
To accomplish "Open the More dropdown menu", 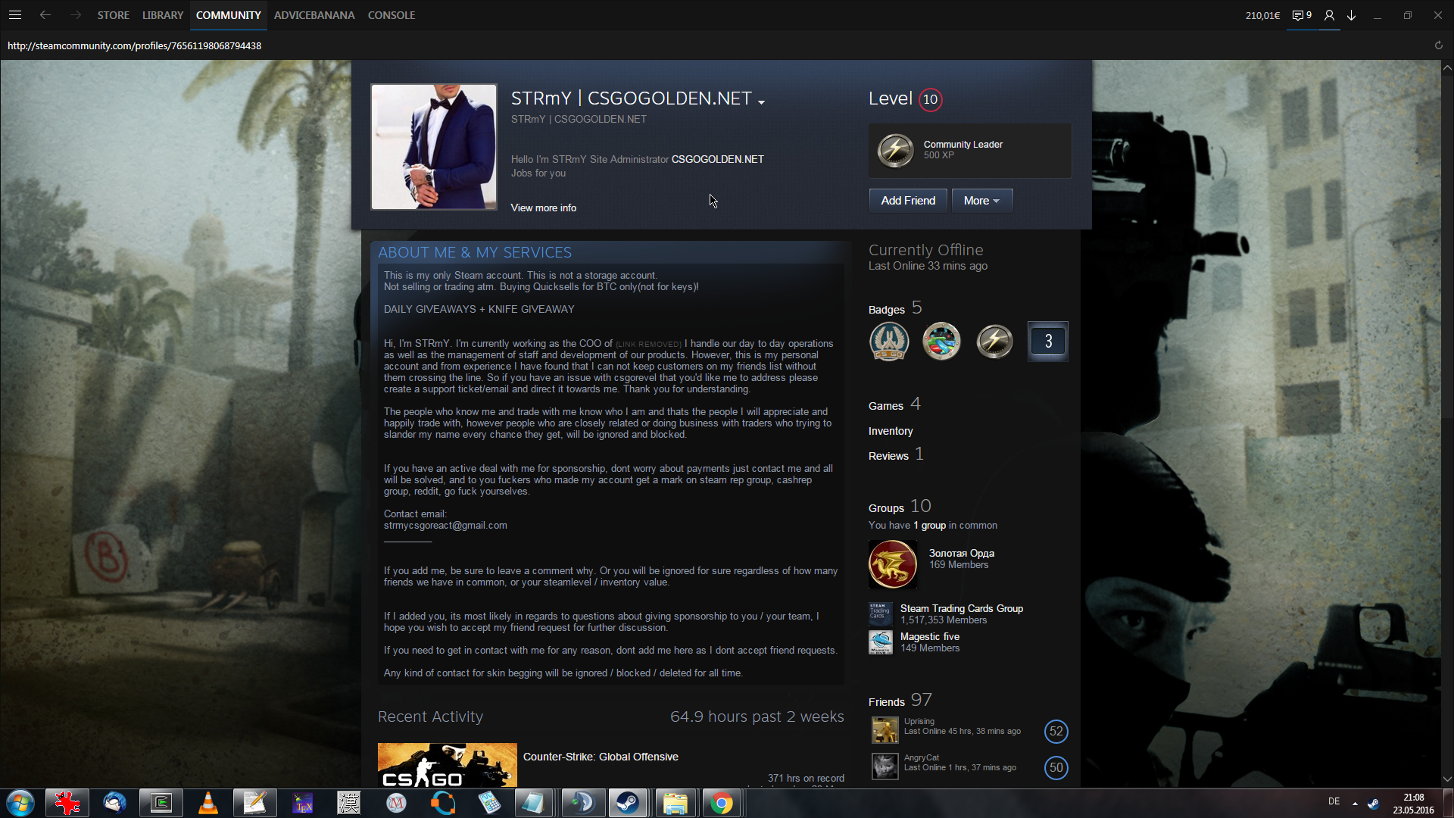I will 981,201.
